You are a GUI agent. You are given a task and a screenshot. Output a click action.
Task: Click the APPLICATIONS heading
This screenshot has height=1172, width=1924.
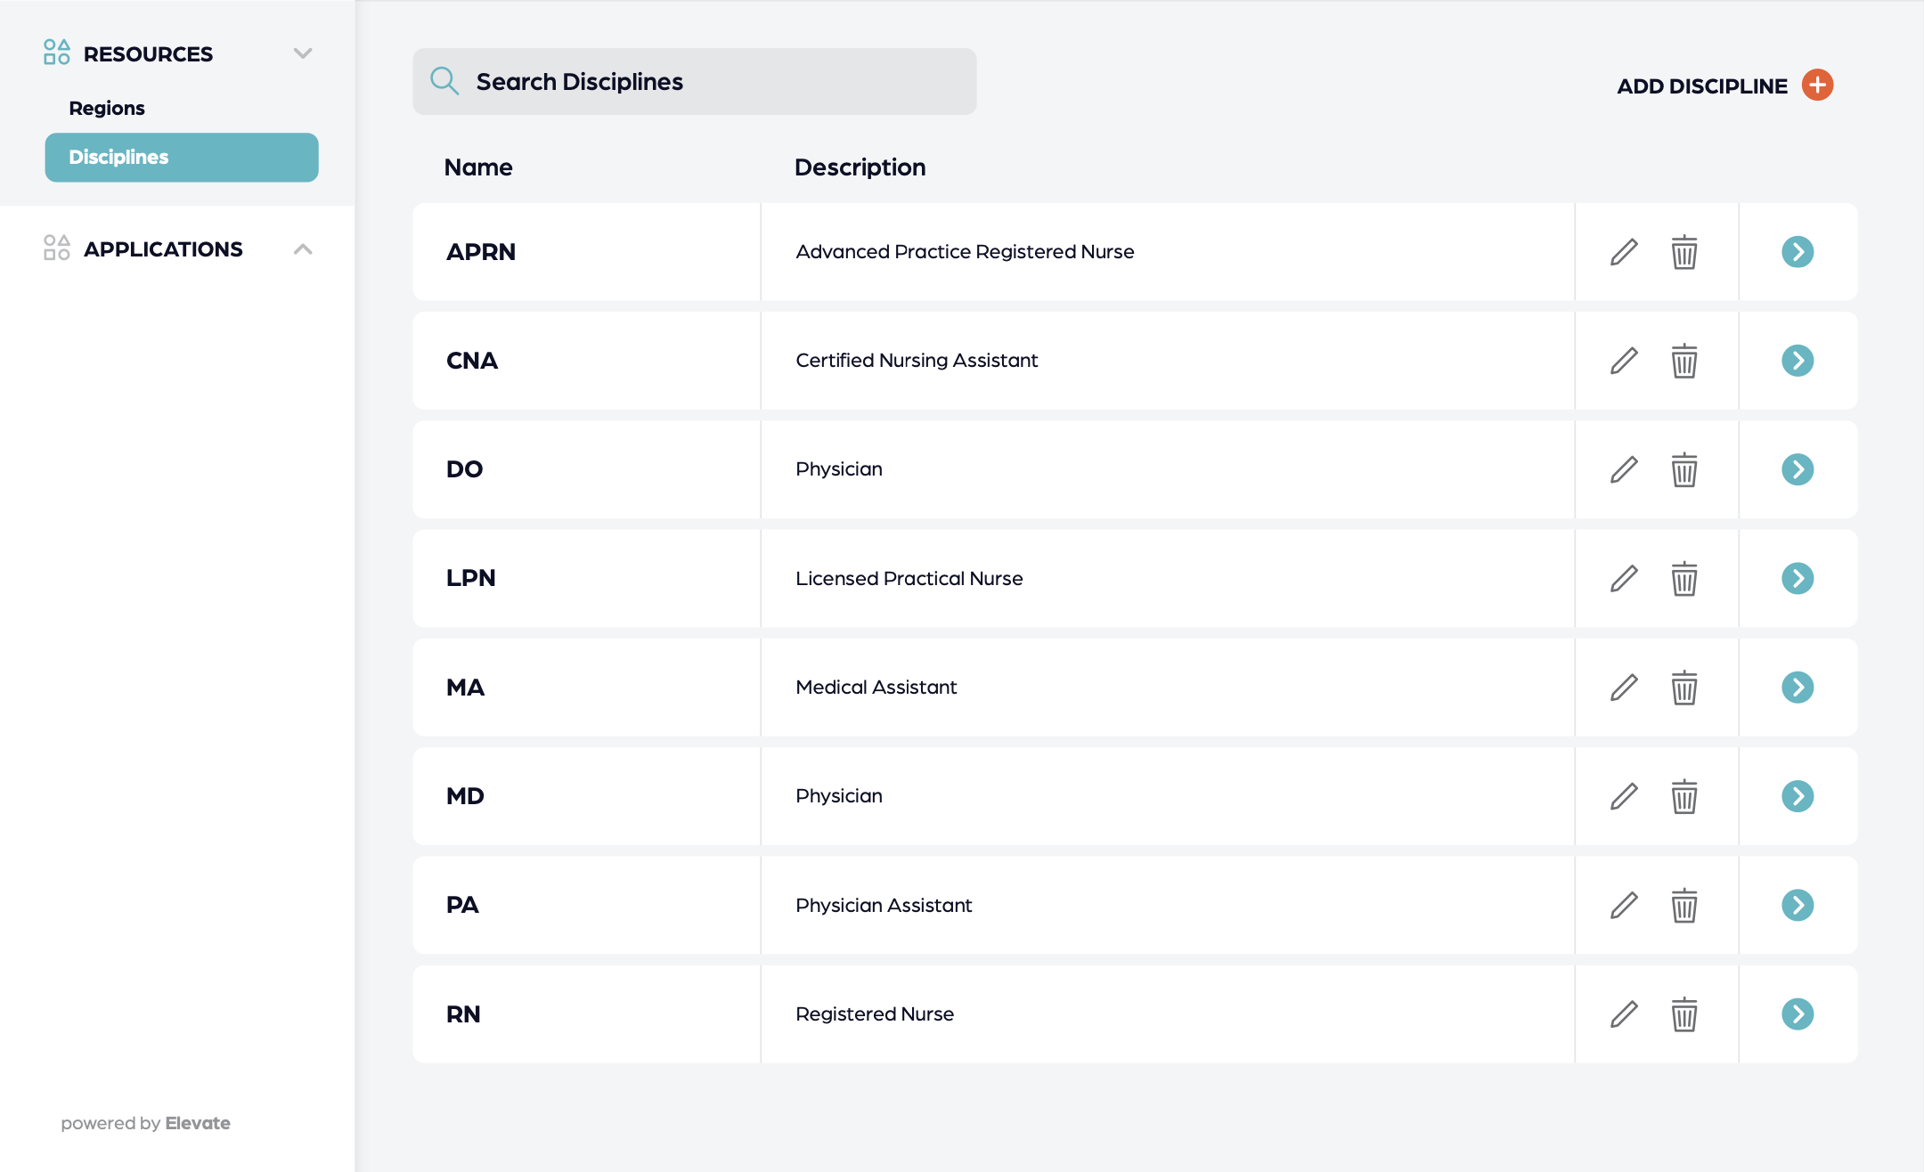[x=163, y=249]
